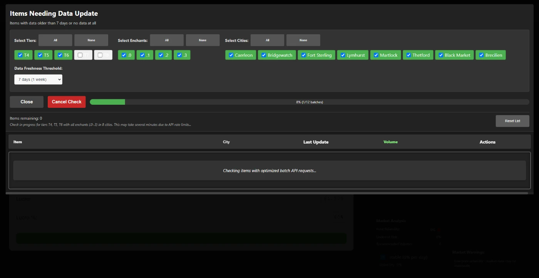Toggle the Caerleon city checkbox

click(x=231, y=55)
